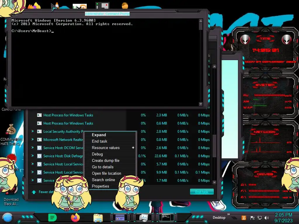
Task: Click the SYSTEM widget header
Action: [x=265, y=85]
